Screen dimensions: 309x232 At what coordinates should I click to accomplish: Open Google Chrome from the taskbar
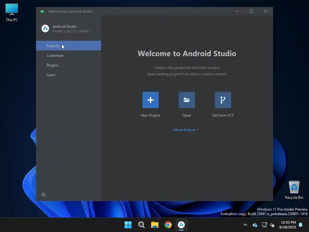(x=168, y=225)
